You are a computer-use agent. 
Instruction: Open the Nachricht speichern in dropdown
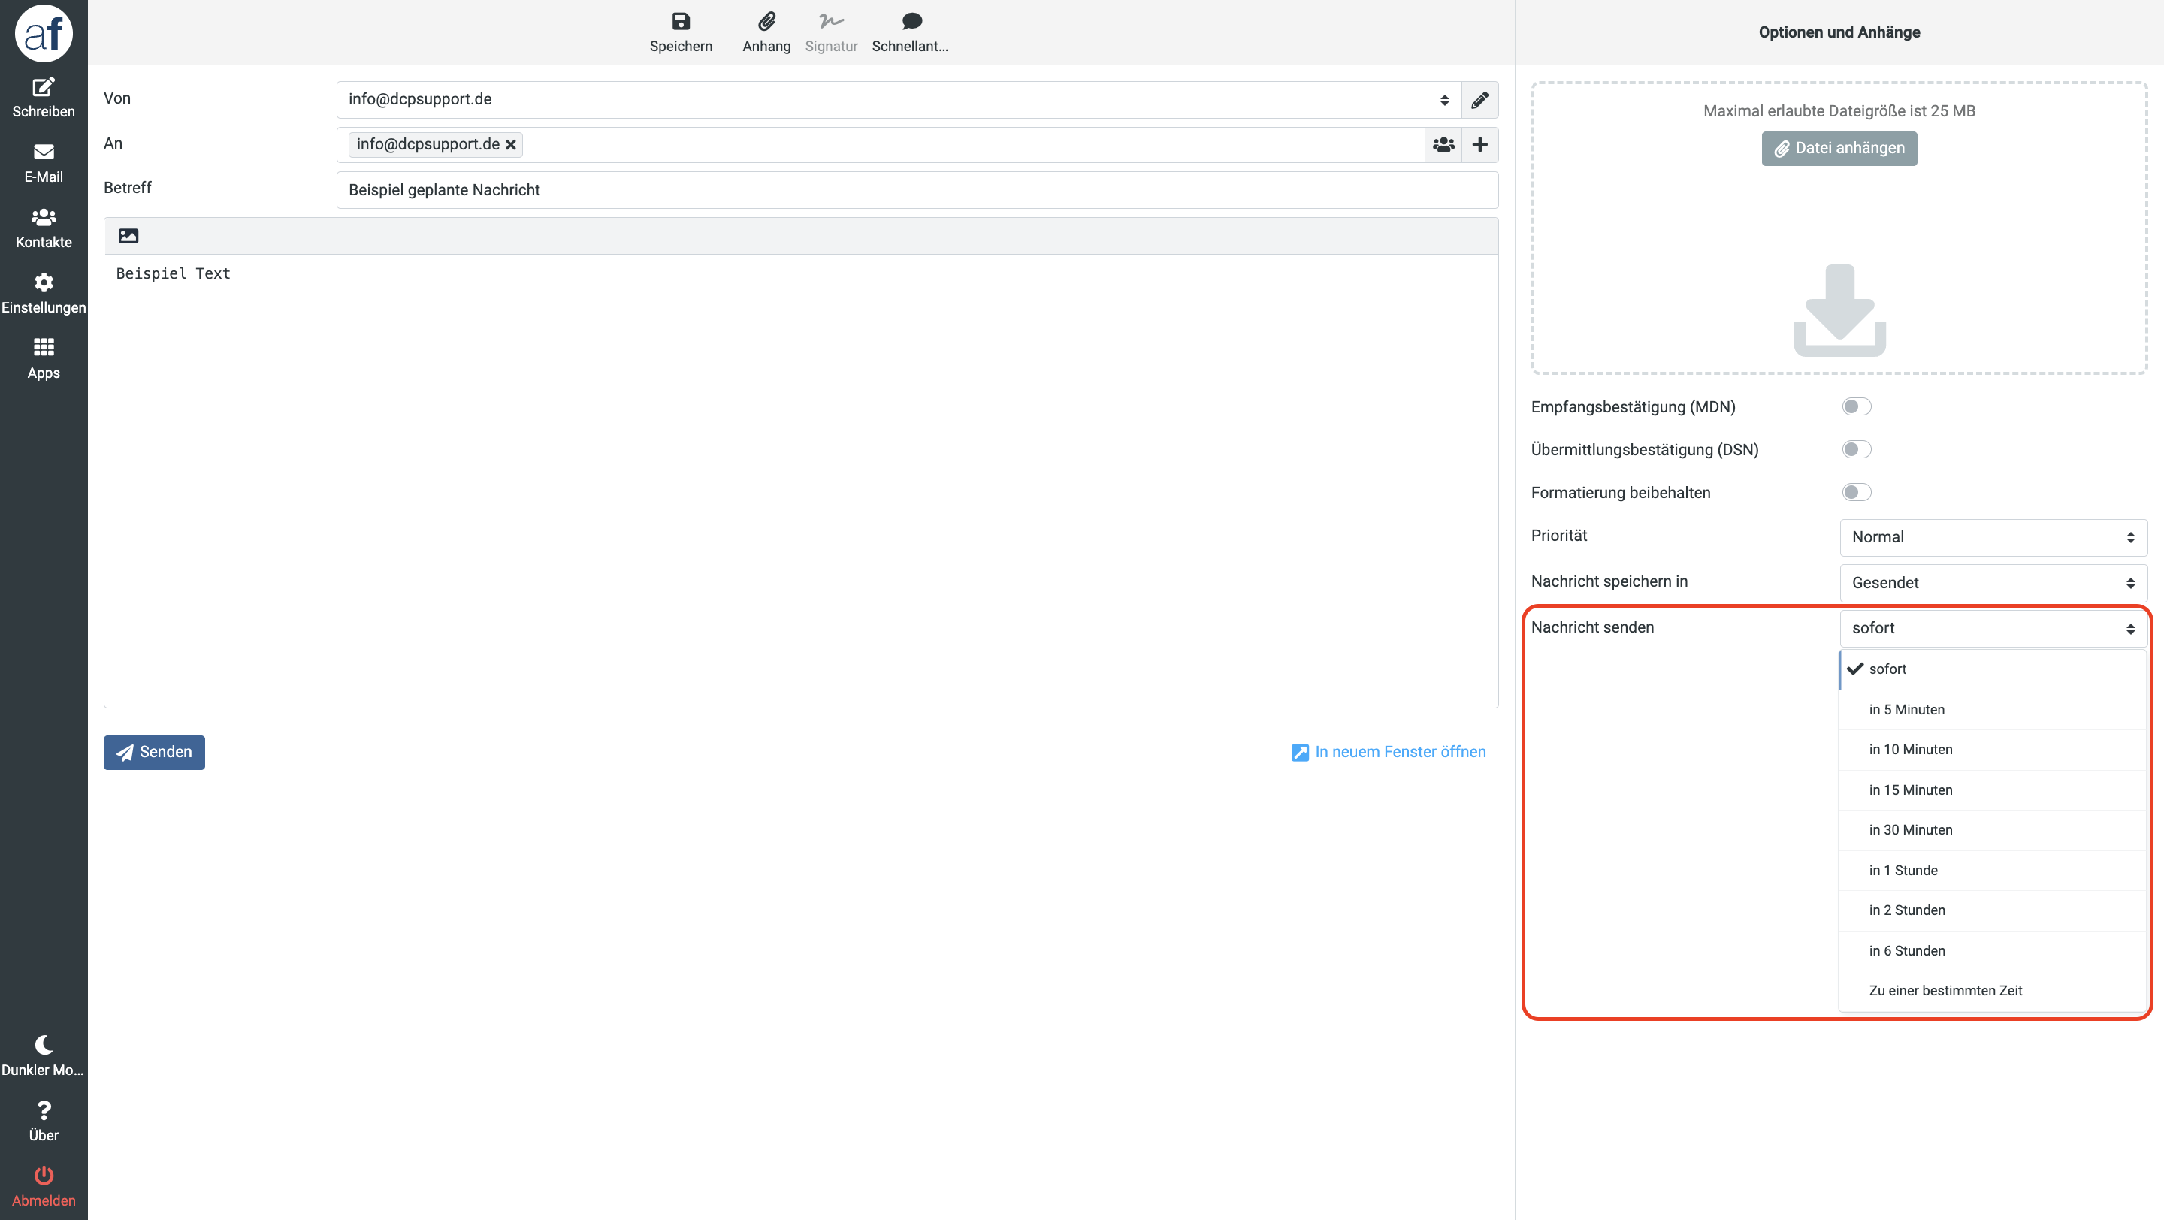(1993, 583)
